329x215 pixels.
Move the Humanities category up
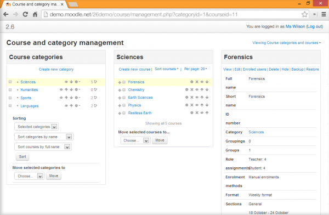(66, 89)
